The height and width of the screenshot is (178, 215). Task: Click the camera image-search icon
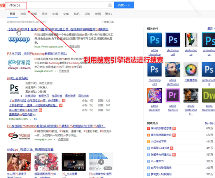[x=110, y=5]
